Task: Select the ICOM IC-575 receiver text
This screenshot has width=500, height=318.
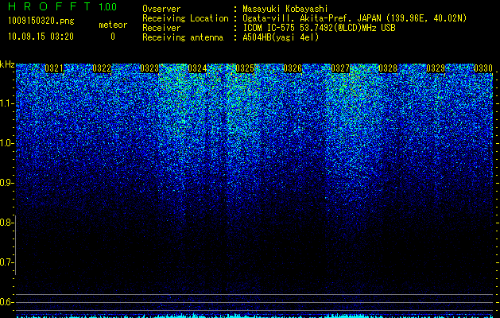Action: pyautogui.click(x=319, y=28)
